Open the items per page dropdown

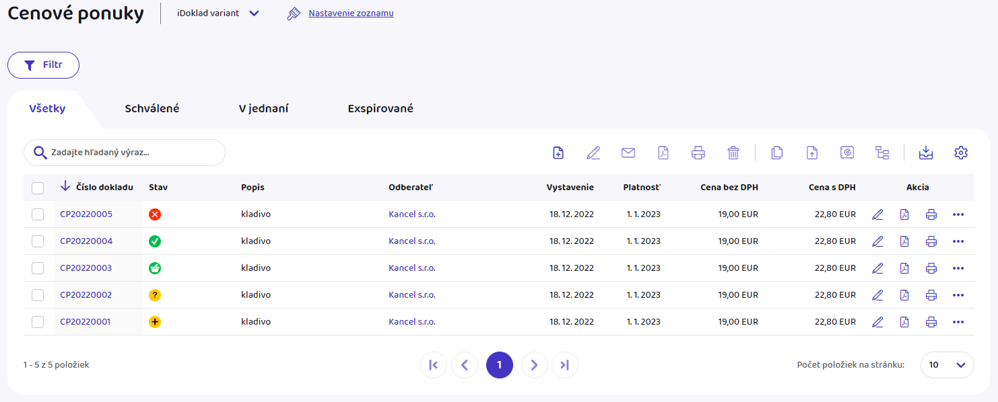click(x=947, y=365)
